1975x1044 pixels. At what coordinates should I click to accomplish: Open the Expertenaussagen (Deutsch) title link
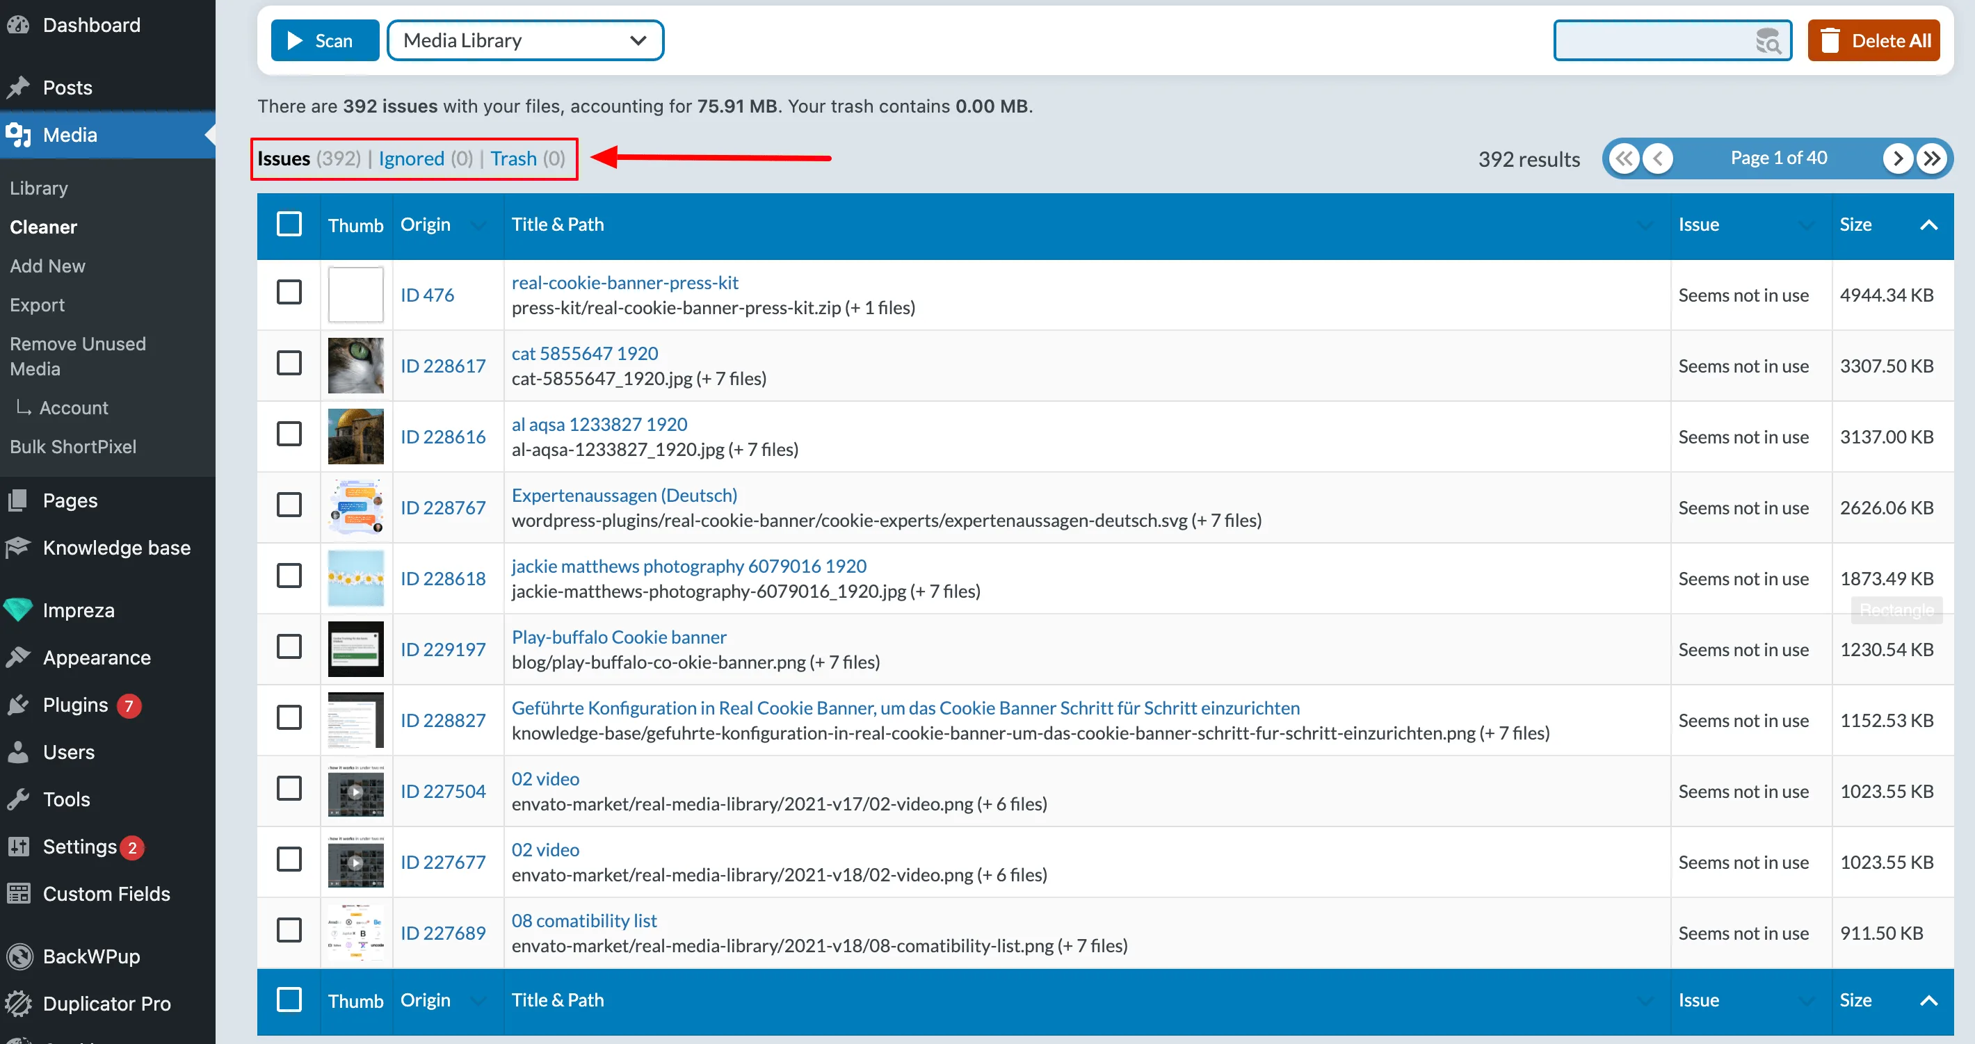[x=624, y=495]
